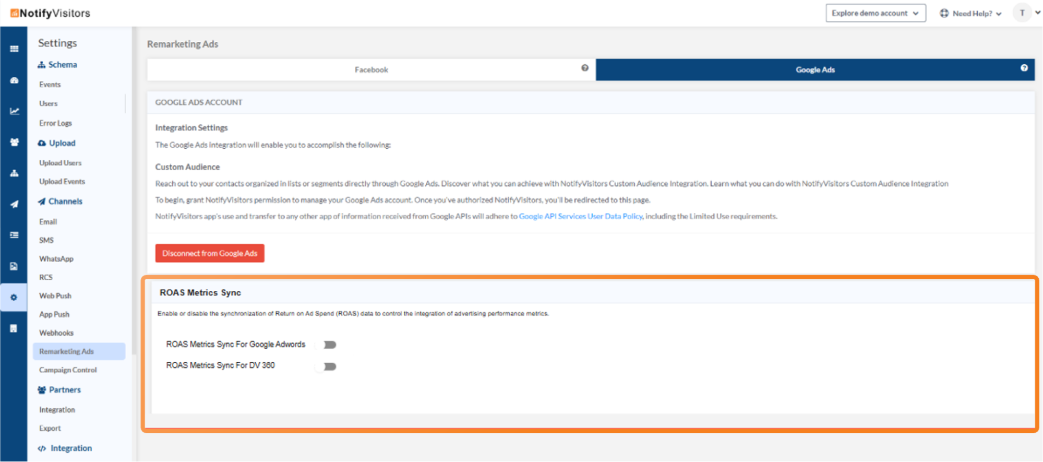Select the Schema section heading
This screenshot has height=462, width=1043.
coord(57,65)
